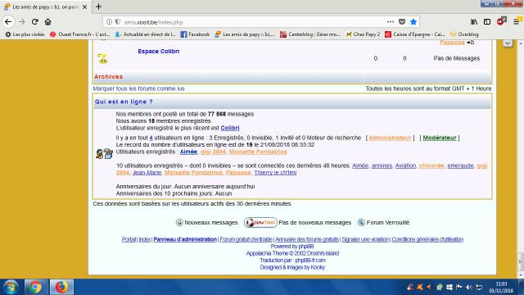Click the tracking protection shield icon
524x295 pixels.
point(118,22)
